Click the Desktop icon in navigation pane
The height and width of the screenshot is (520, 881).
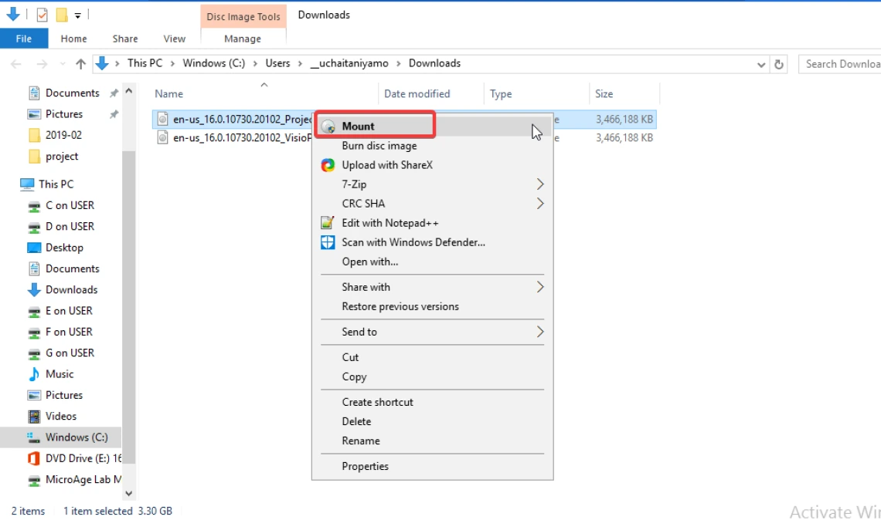[34, 248]
